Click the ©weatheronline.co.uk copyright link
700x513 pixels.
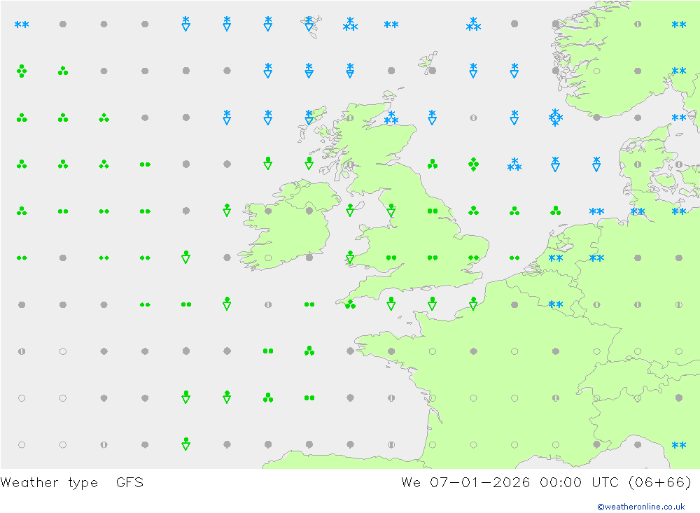point(640,507)
